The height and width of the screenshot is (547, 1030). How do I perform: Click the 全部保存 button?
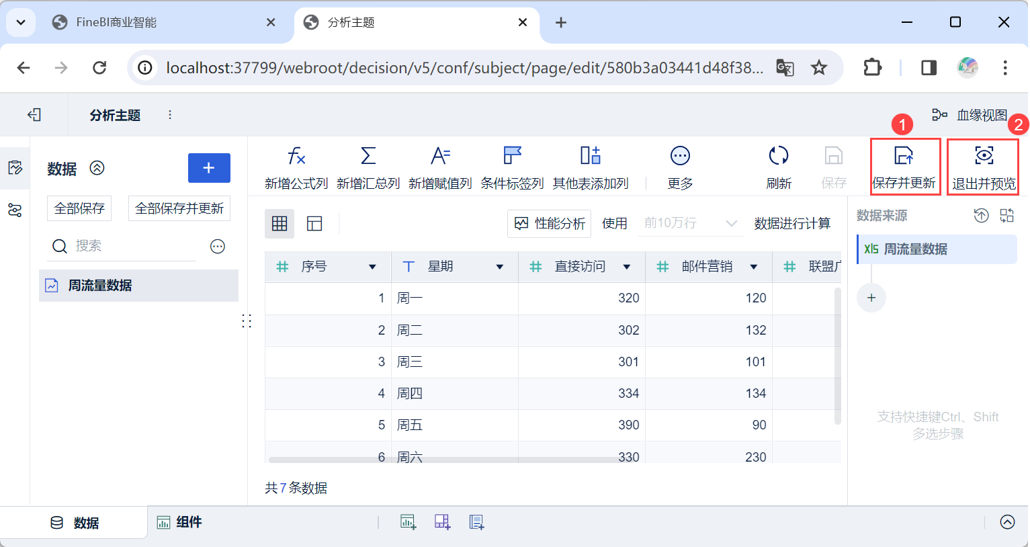pos(79,208)
